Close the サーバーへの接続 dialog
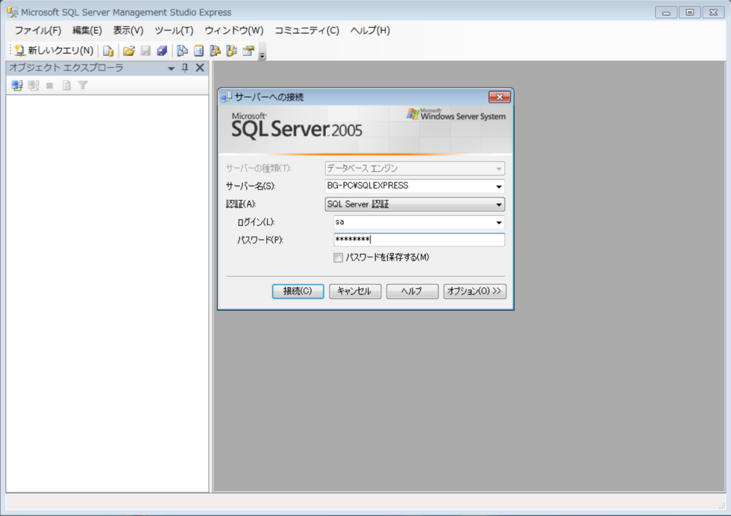The width and height of the screenshot is (731, 516). point(500,97)
